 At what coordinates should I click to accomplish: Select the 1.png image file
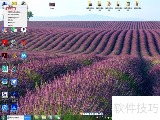click(52, 5)
